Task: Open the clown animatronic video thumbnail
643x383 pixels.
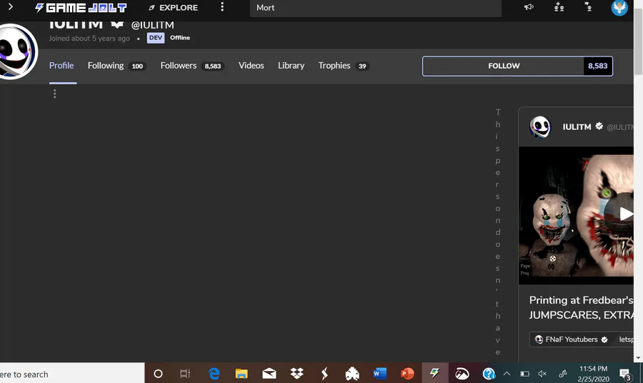Action: coord(576,215)
